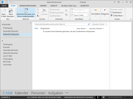Click the large Löschen X button
The image size is (133, 99).
(x=44, y=12)
